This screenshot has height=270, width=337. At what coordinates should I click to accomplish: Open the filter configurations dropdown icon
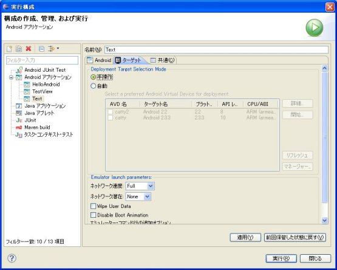click(53, 49)
